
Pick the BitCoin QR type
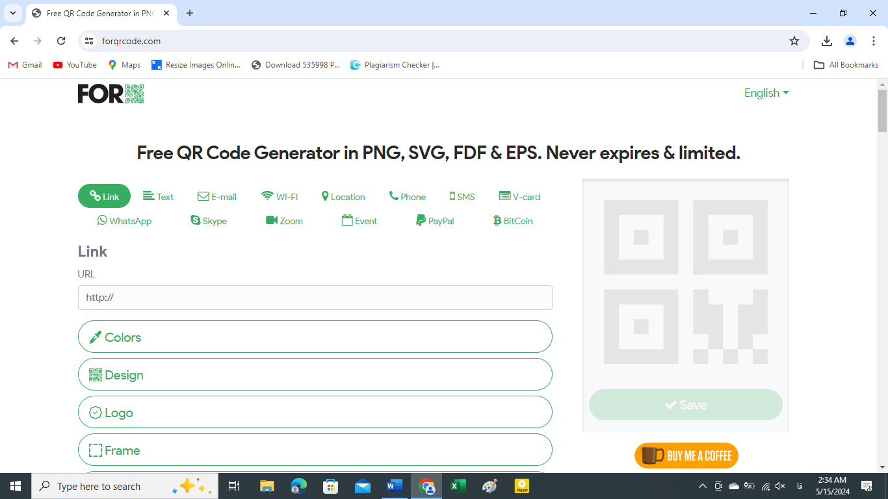[513, 221]
